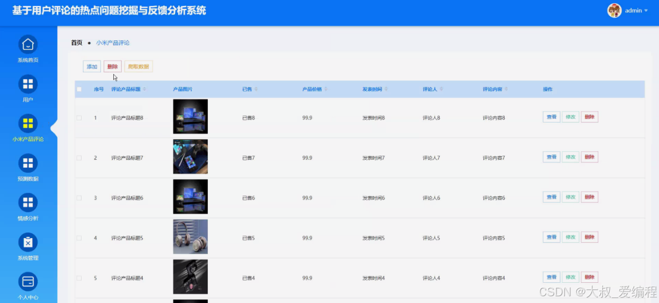Click the 爬取数据 button

coord(138,66)
